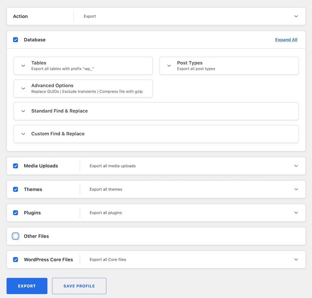Select the Export value in Action field
Image resolution: width=312 pixels, height=298 pixels.
point(90,16)
